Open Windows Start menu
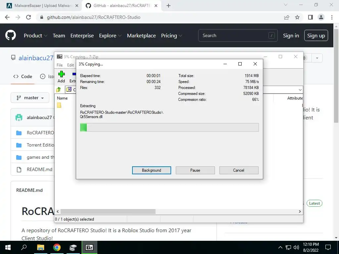The height and width of the screenshot is (254, 339). pyautogui.click(x=8, y=247)
